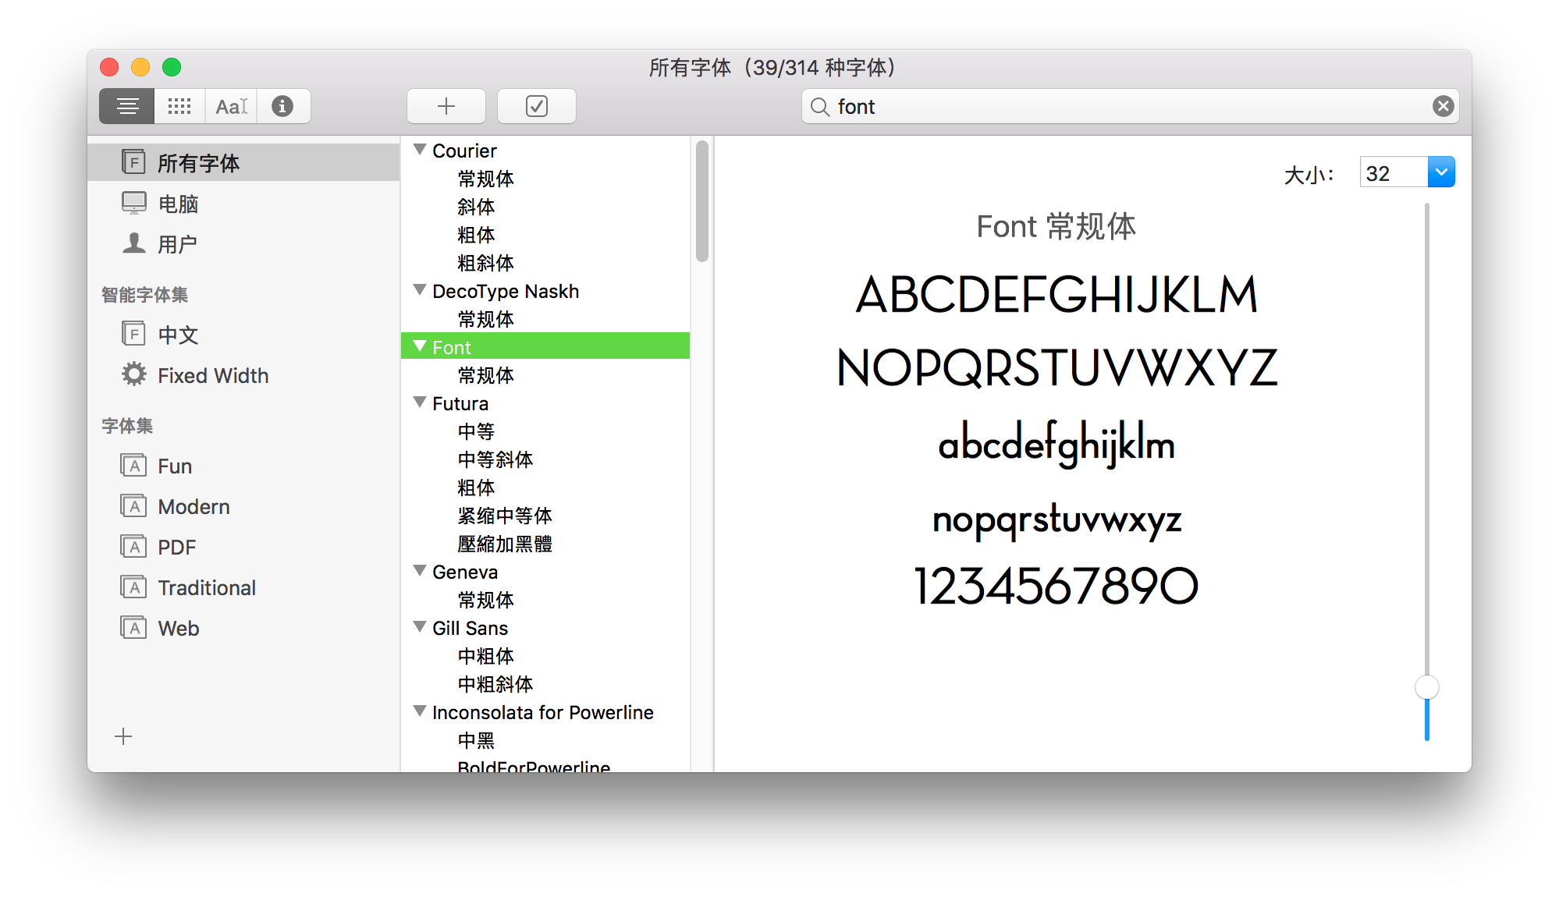Show font information with the info icon

tap(282, 106)
